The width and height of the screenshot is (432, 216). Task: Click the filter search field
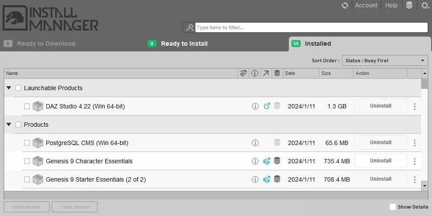click(x=311, y=27)
